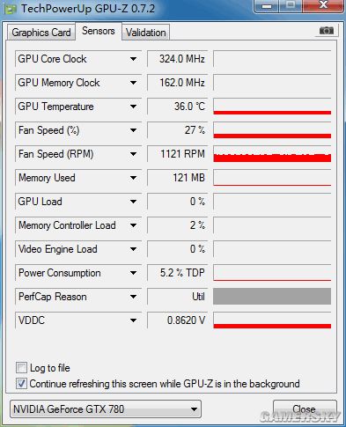The height and width of the screenshot is (427, 346).
Task: Click the Close button
Action: pyautogui.click(x=305, y=409)
